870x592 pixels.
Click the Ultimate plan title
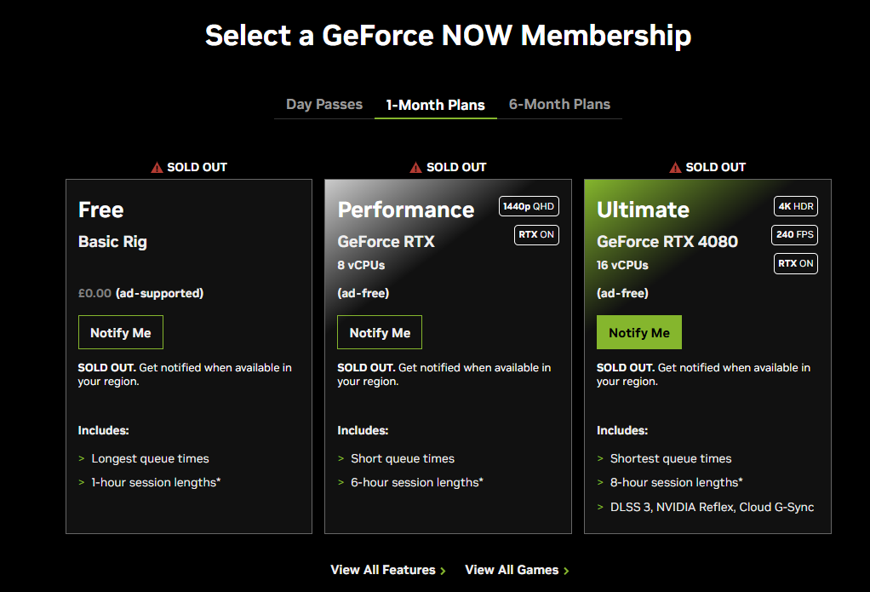tap(643, 210)
